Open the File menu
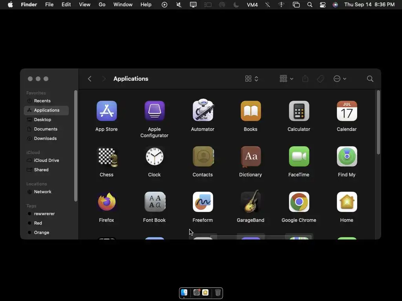This screenshot has height=301, width=402. click(49, 5)
